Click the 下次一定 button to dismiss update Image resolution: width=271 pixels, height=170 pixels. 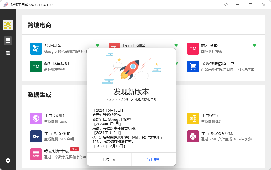(109, 159)
